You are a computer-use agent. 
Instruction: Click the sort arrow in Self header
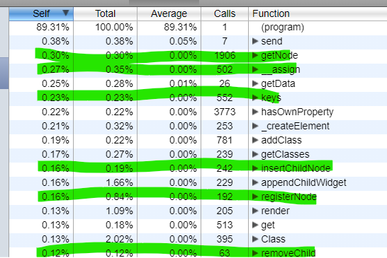[66, 13]
